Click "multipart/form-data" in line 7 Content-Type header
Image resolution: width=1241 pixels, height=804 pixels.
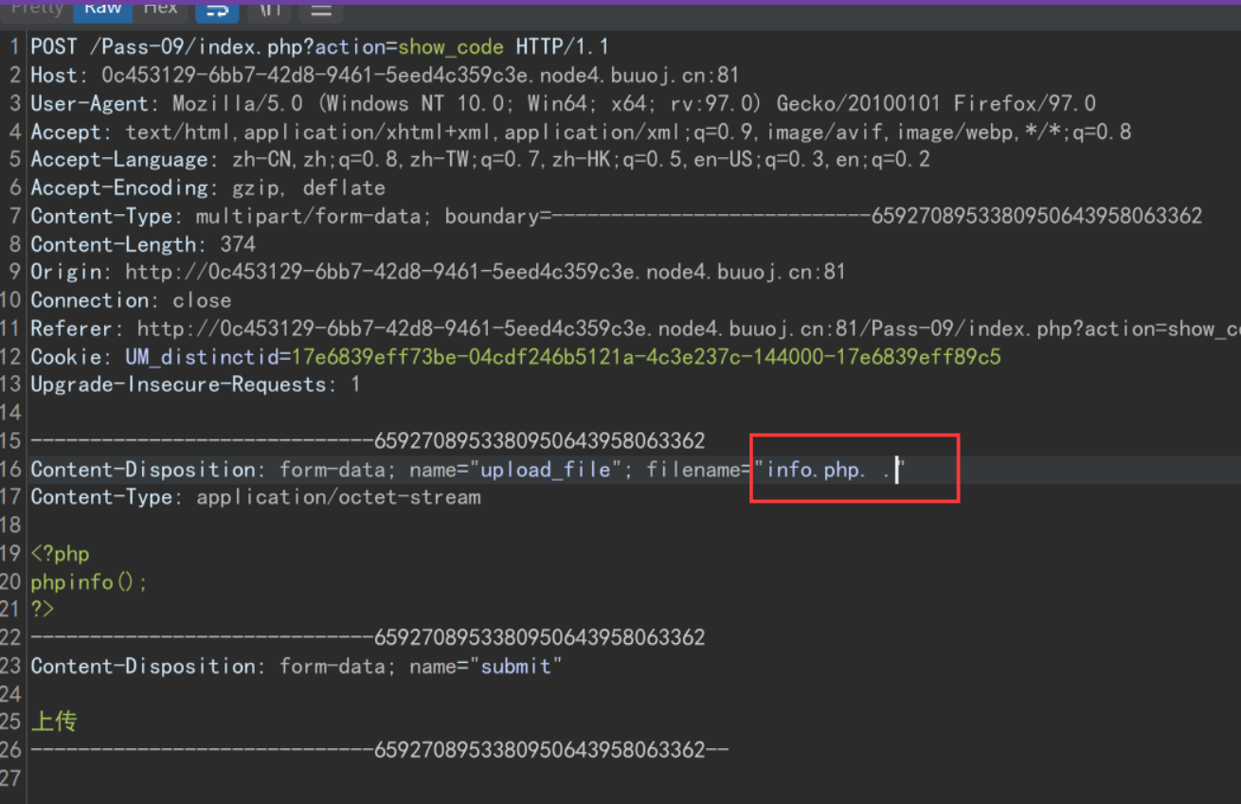tap(308, 217)
